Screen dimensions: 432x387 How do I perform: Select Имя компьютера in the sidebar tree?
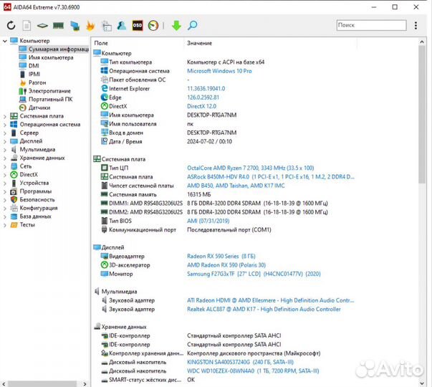[47, 57]
